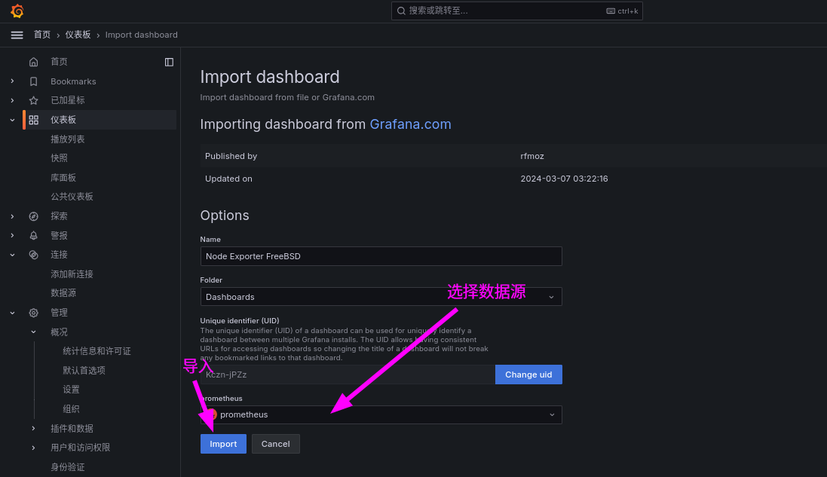This screenshot has width=827, height=477.
Task: Collapse the 仪表板 section
Action: (12, 120)
